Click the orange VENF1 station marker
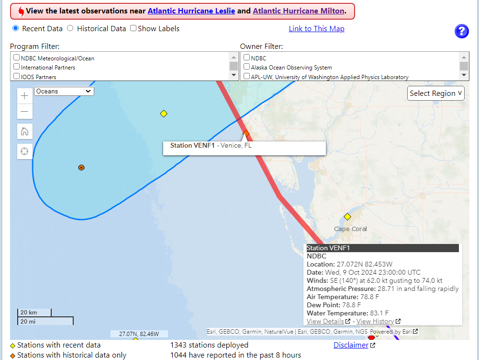Image resolution: width=479 pixels, height=360 pixels. pos(246,133)
